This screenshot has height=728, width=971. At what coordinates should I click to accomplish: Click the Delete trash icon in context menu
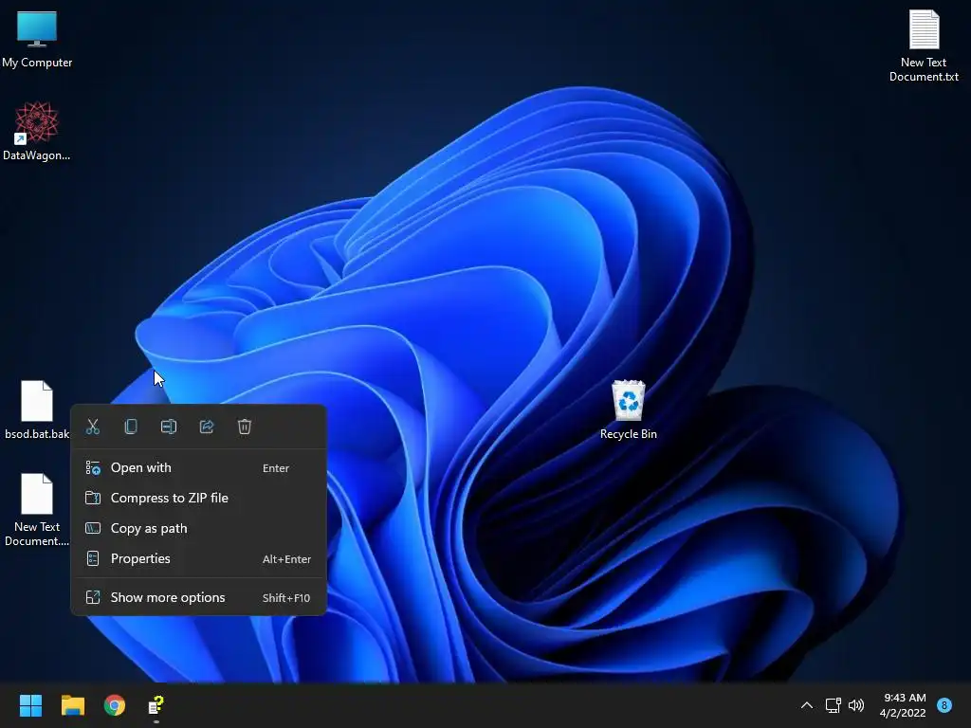tap(245, 427)
